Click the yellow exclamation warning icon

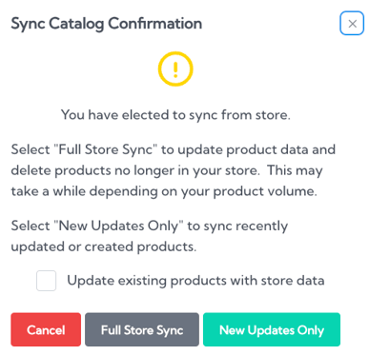pyautogui.click(x=175, y=69)
